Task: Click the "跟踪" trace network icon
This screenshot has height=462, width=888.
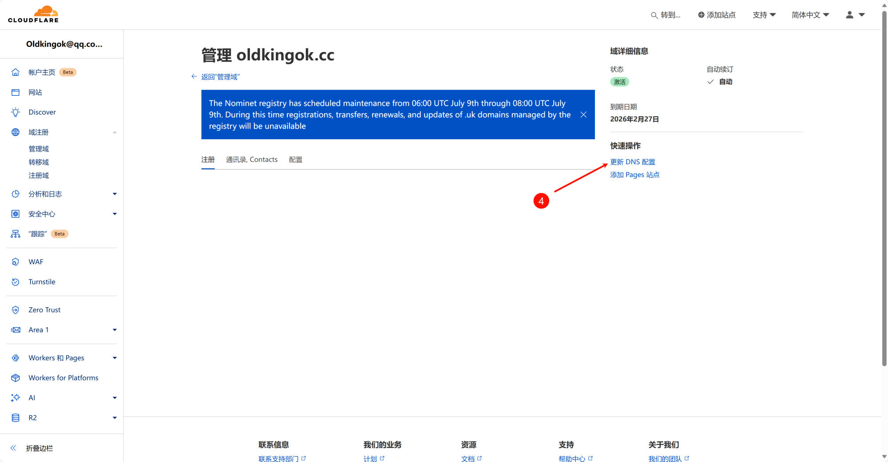Action: (16, 234)
